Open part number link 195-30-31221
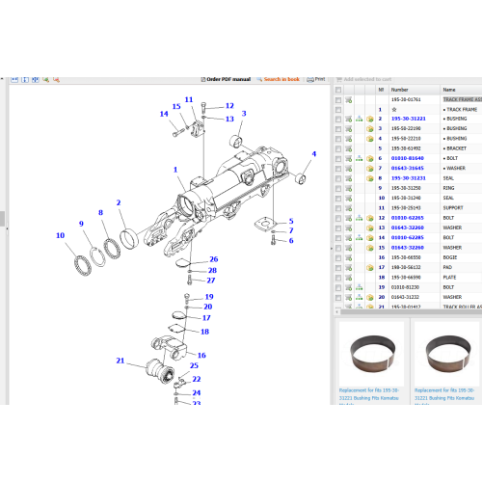The height and width of the screenshot is (482, 482). pyautogui.click(x=408, y=119)
